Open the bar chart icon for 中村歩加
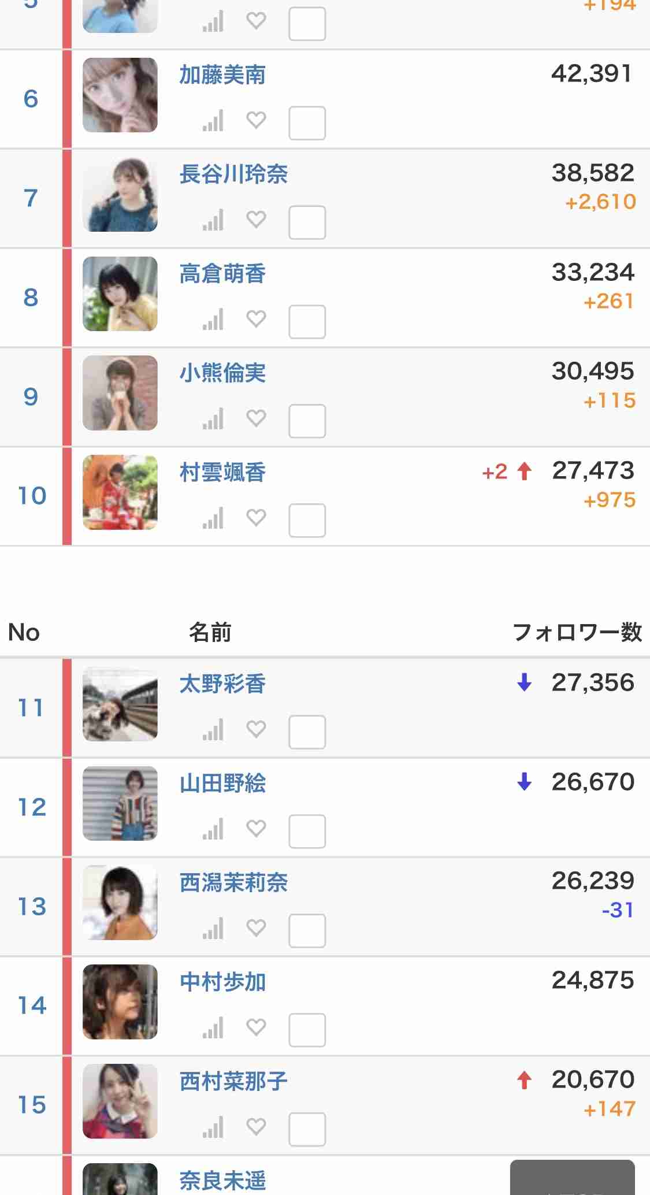This screenshot has height=1195, width=650. click(213, 1028)
